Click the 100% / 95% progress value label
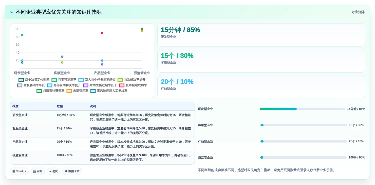Screen dimensions: 375x185 pos(357,157)
